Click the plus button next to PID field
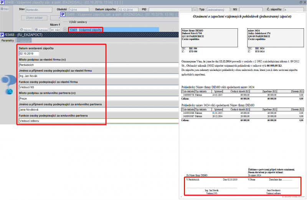 click(x=195, y=10)
